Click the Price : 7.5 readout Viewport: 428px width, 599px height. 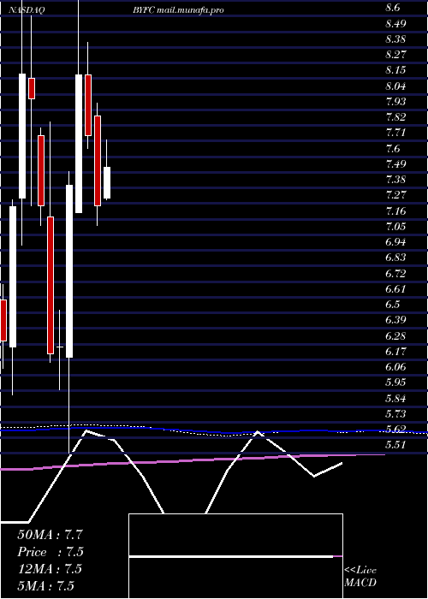(x=50, y=552)
